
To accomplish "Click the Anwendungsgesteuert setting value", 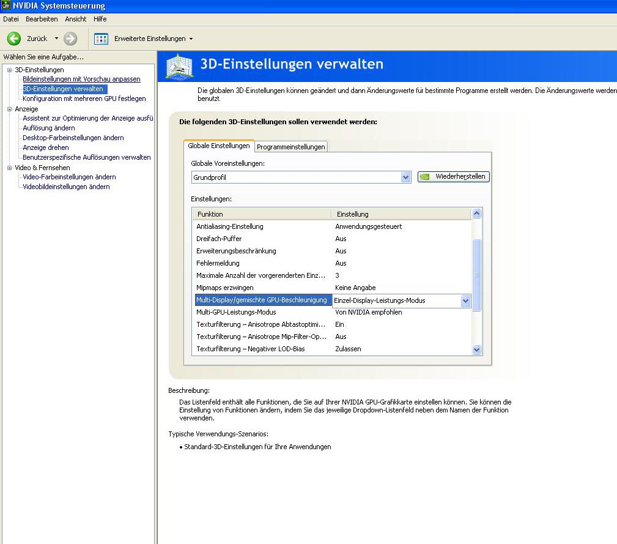I will pyautogui.click(x=369, y=227).
